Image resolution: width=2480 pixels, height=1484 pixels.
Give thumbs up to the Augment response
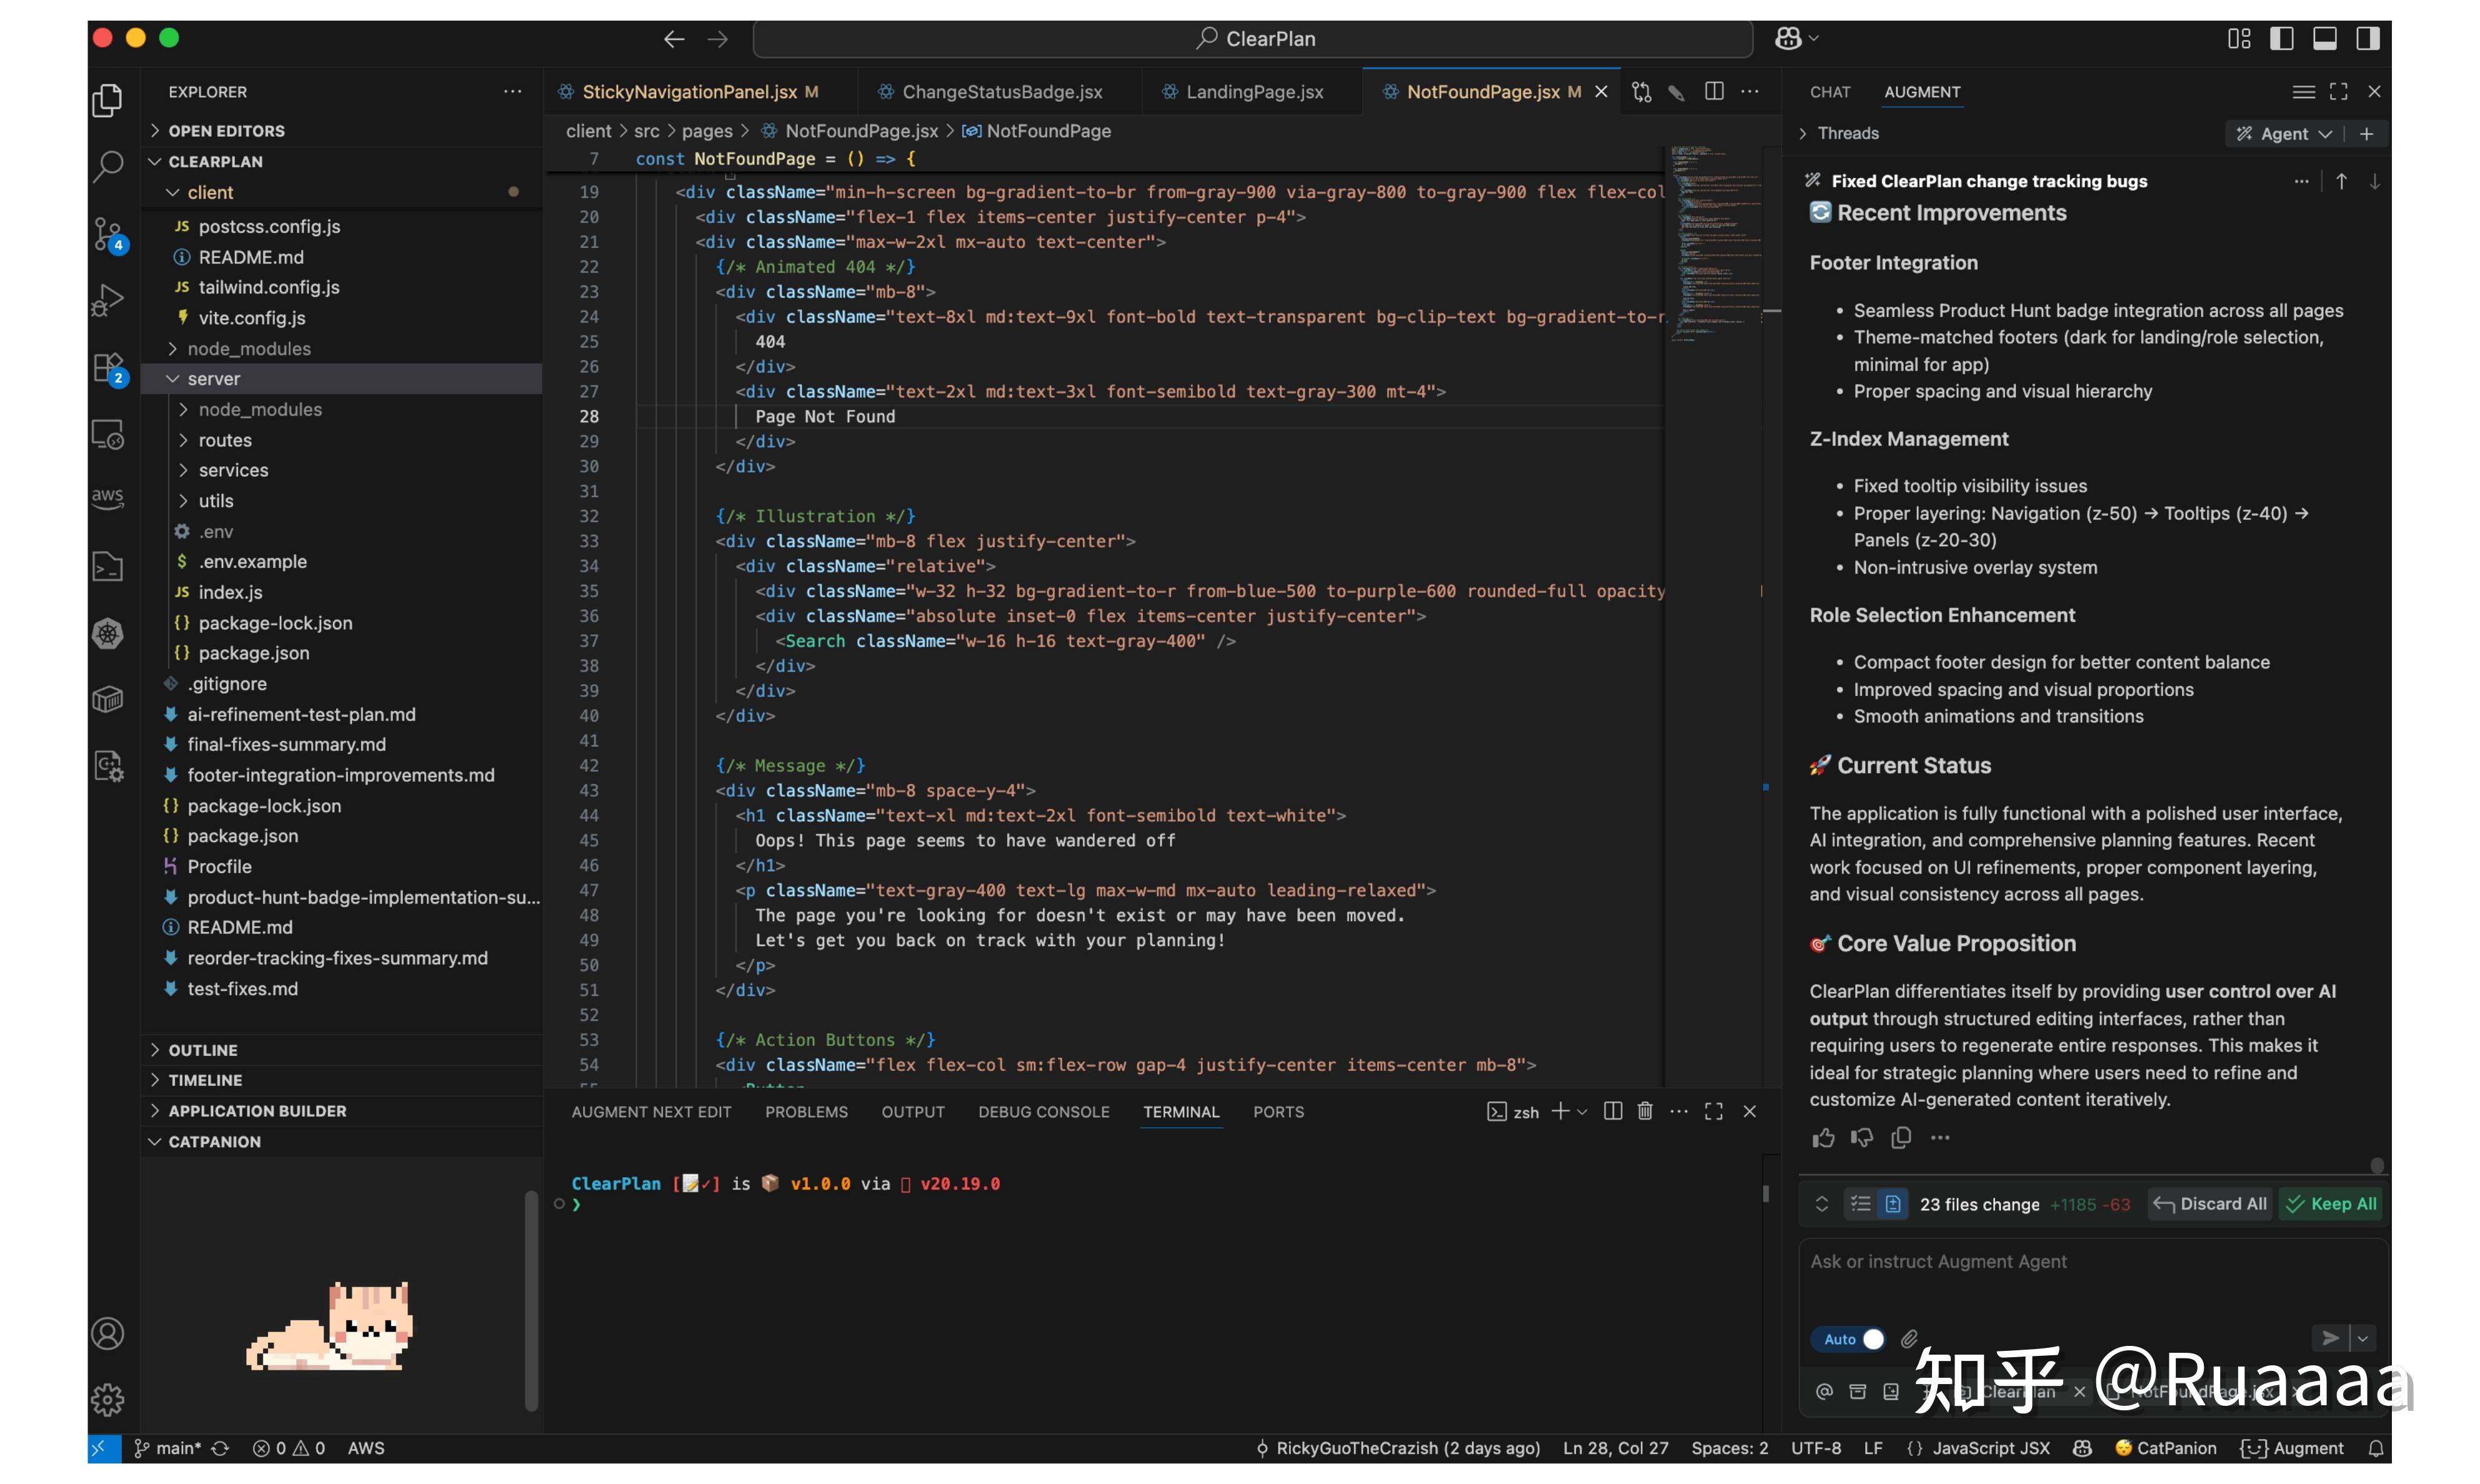[1823, 1138]
